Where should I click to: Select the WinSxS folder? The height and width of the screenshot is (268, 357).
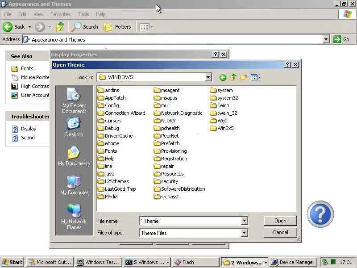click(x=222, y=128)
